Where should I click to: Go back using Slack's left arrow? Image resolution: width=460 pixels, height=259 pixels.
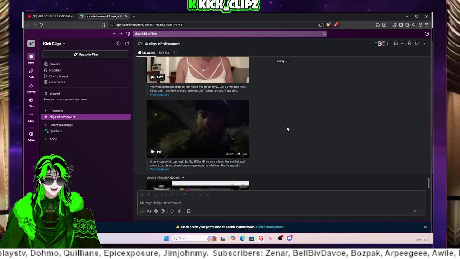coord(114,33)
